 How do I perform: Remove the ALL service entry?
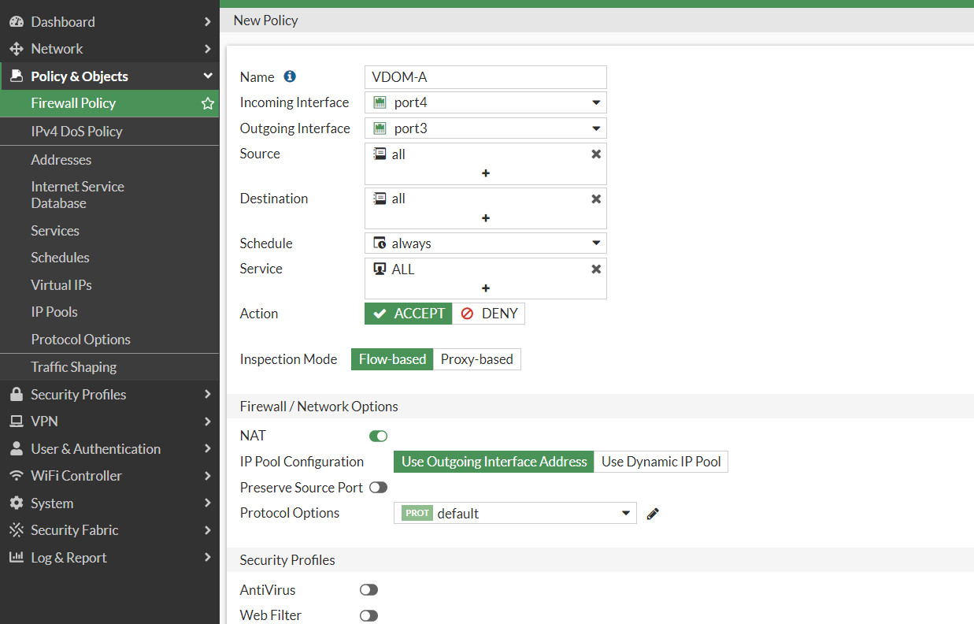[595, 269]
